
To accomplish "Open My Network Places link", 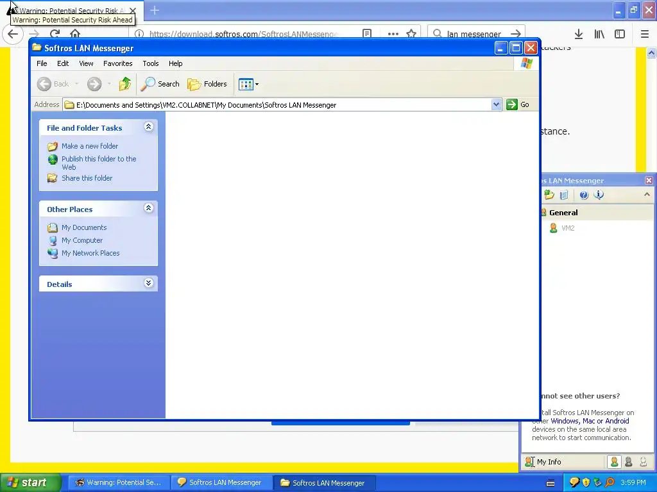I will point(90,253).
